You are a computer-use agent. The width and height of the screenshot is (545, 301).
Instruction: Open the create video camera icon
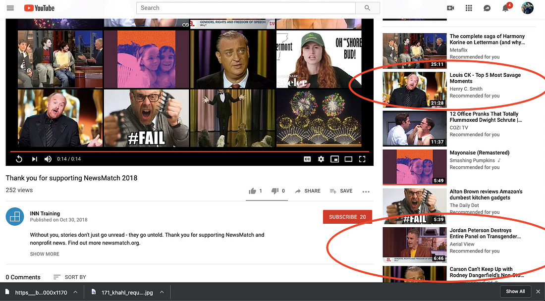[450, 8]
